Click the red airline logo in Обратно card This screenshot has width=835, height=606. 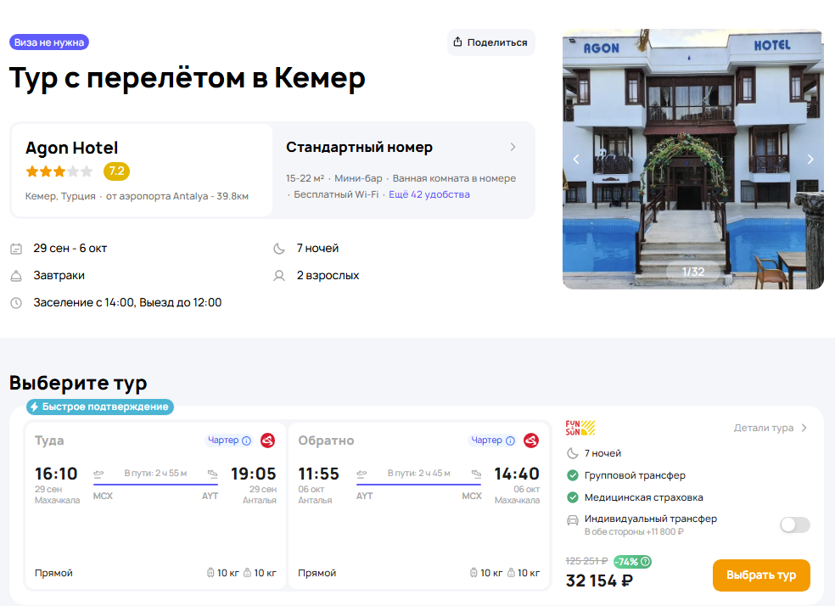[531, 440]
